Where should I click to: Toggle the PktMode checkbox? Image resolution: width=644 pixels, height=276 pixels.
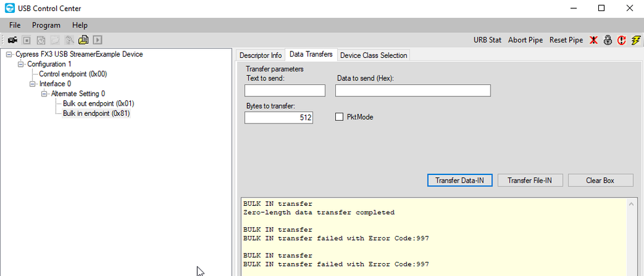click(339, 117)
